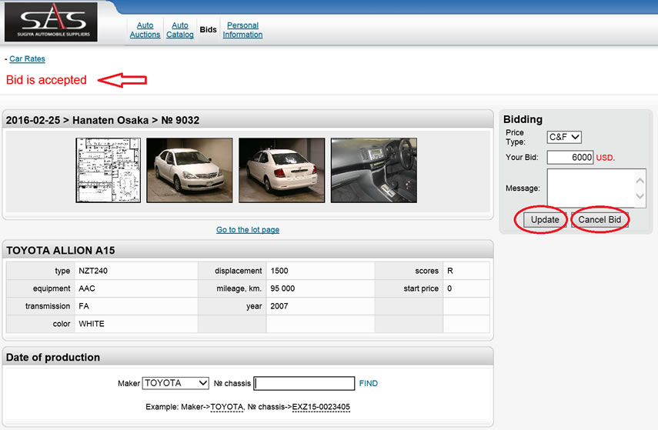658x430 pixels.
Task: Open the Auto Auctions tab
Action: tap(145, 30)
